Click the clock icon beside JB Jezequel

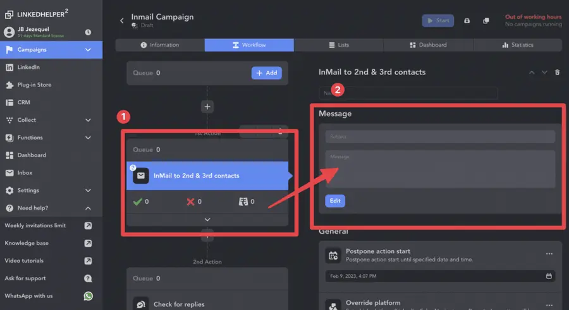pos(88,32)
